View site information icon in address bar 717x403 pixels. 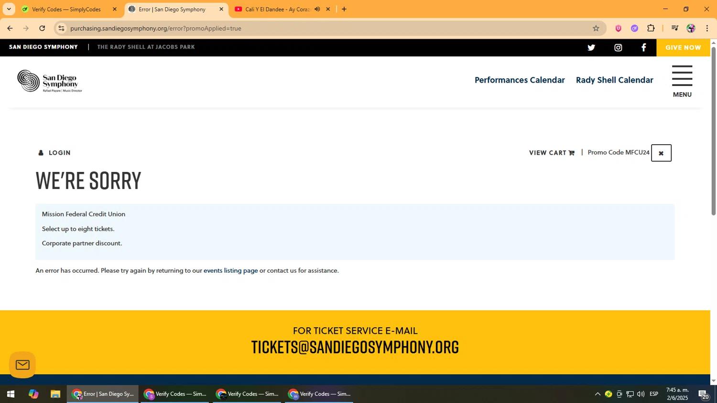(x=61, y=28)
